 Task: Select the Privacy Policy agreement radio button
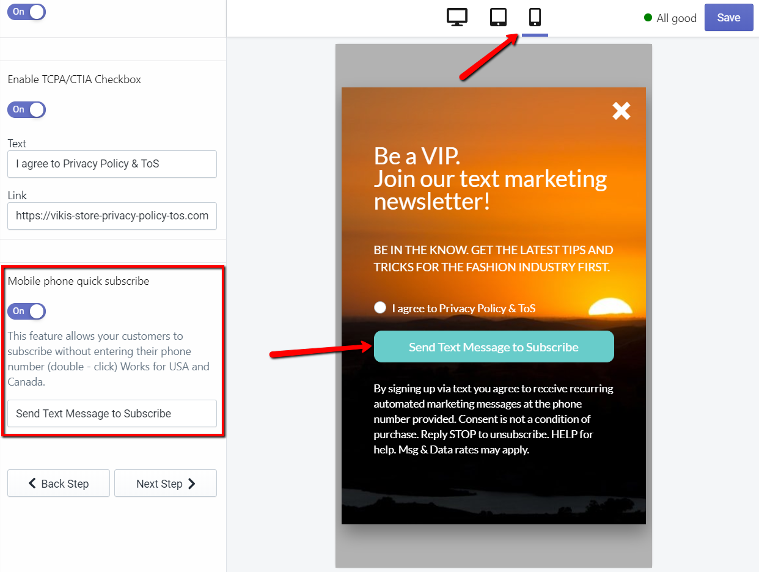click(380, 307)
